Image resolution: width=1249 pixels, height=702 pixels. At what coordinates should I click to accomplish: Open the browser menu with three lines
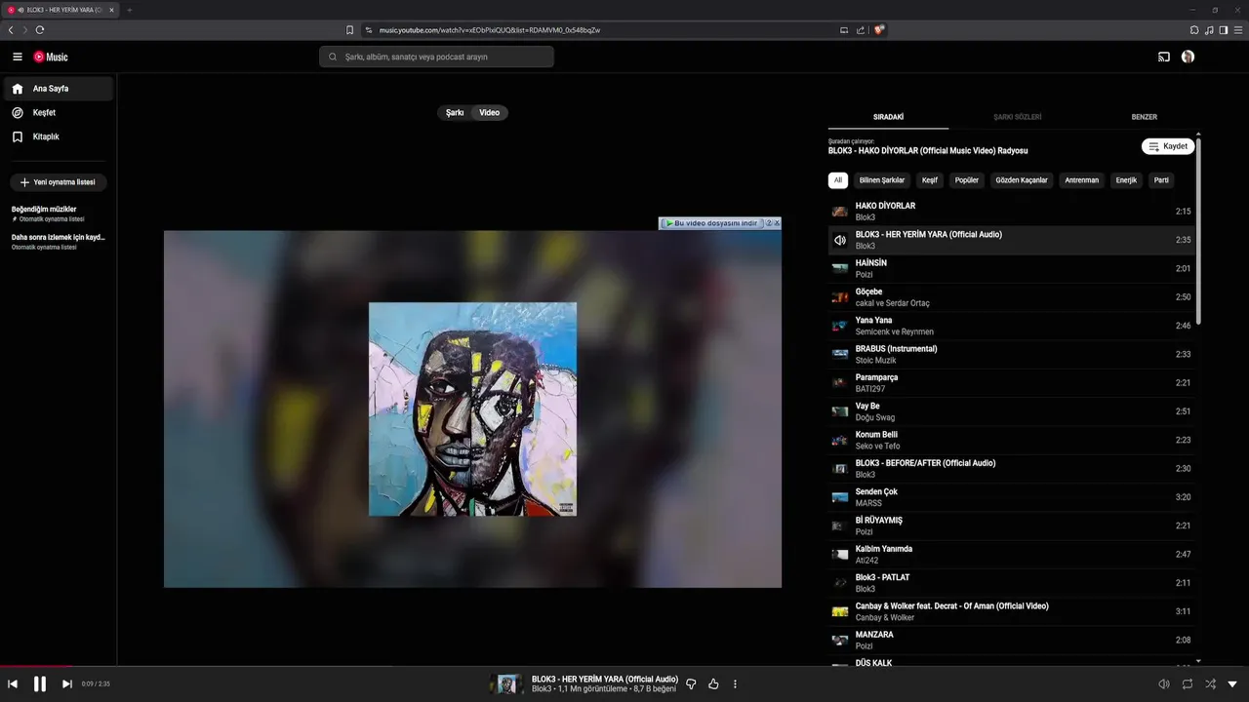[1238, 30]
